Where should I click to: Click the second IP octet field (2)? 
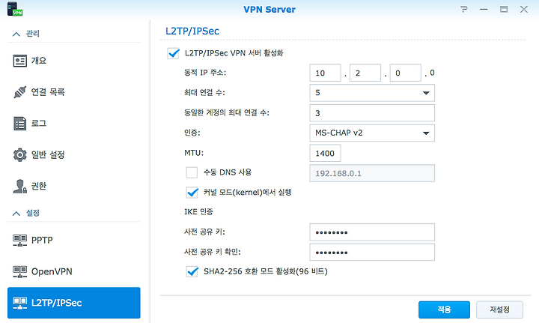[365, 73]
